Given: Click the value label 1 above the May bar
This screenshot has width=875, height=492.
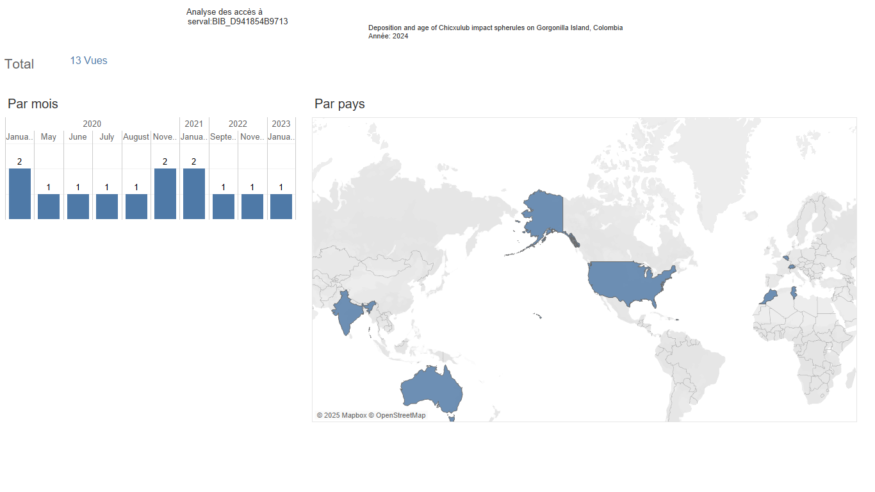Looking at the screenshot, I should (x=49, y=187).
